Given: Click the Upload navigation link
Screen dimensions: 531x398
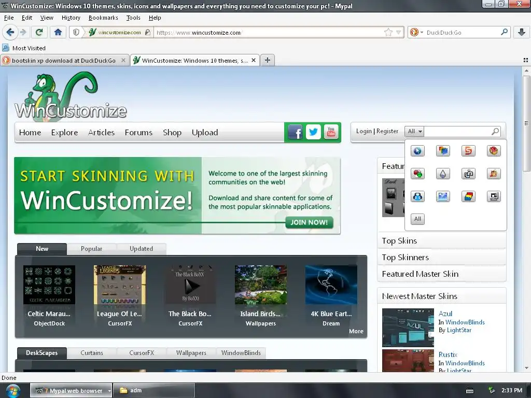Looking at the screenshot, I should click(204, 132).
